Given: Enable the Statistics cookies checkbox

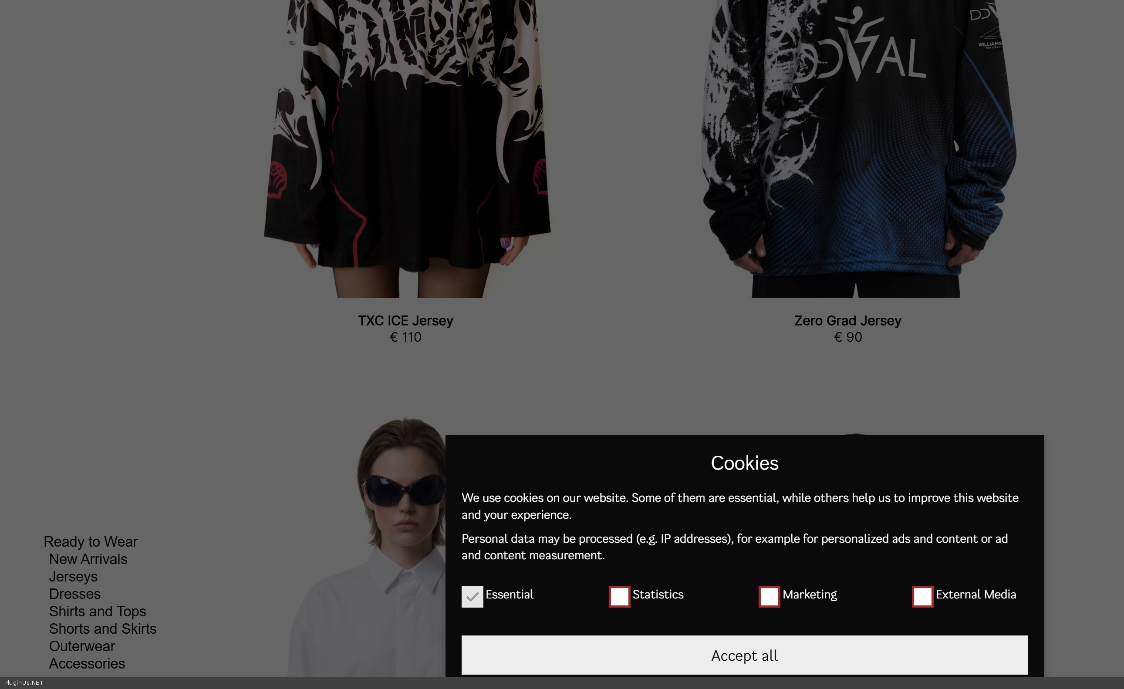Looking at the screenshot, I should pos(619,596).
